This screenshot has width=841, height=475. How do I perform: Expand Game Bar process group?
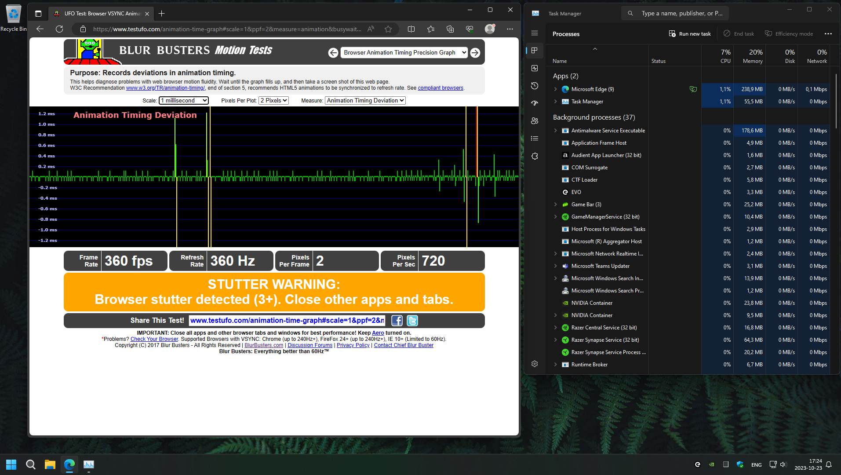[555, 205]
